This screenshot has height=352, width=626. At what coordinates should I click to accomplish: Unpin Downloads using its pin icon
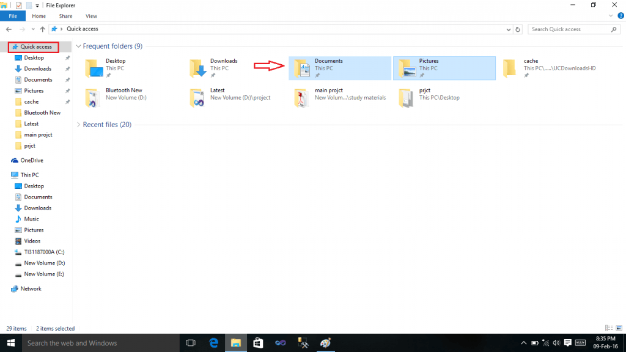(x=213, y=76)
